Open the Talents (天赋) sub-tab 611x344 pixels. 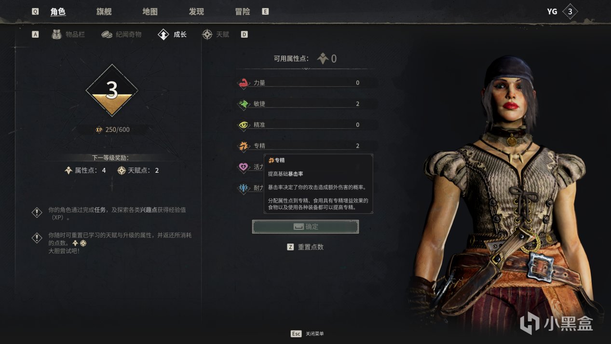click(216, 35)
